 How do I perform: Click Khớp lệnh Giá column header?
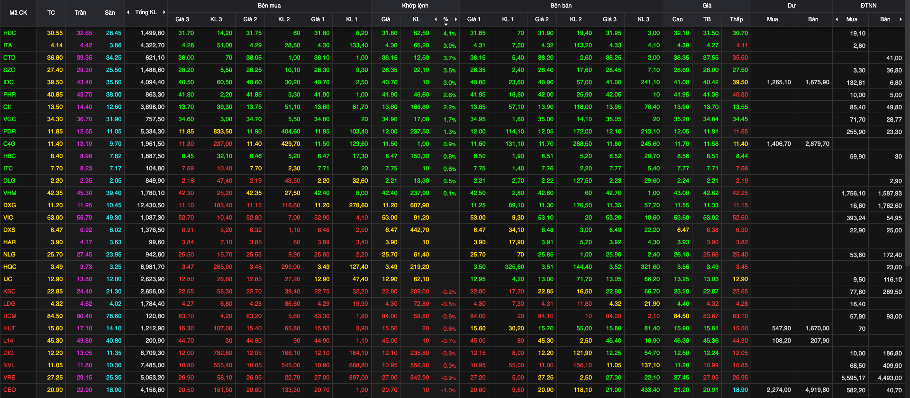[386, 19]
